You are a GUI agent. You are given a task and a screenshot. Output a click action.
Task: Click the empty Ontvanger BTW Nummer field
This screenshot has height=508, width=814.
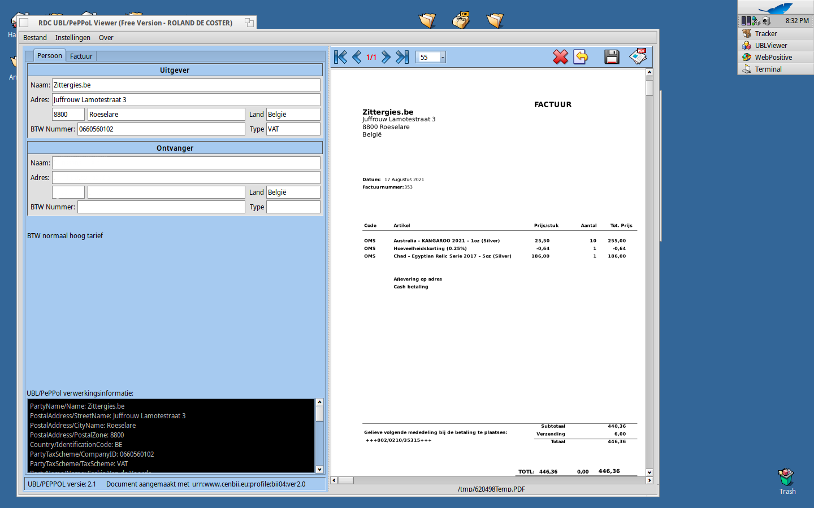pos(161,207)
